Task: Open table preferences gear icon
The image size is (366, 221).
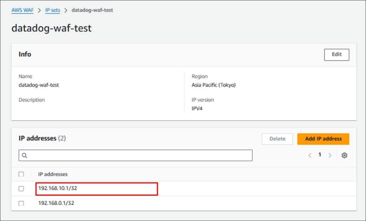Action: pos(344,155)
